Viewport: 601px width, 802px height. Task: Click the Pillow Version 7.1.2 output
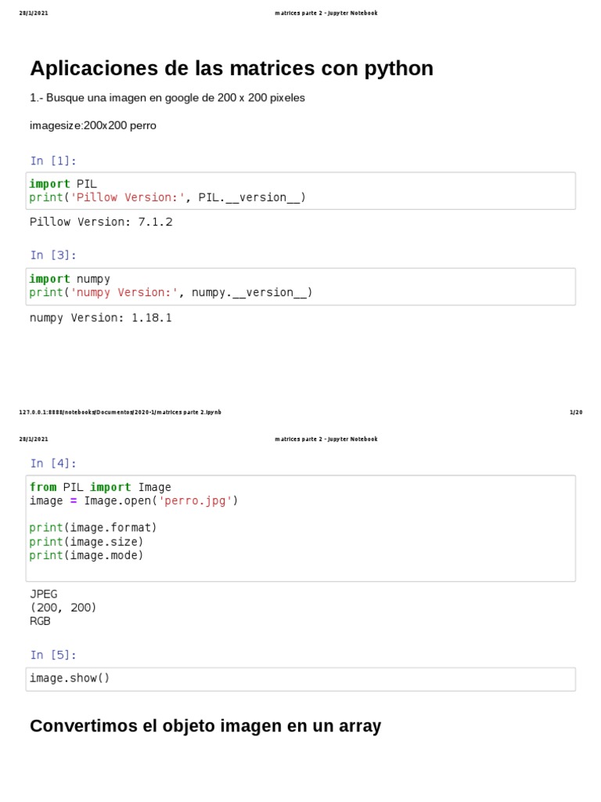click(x=101, y=222)
